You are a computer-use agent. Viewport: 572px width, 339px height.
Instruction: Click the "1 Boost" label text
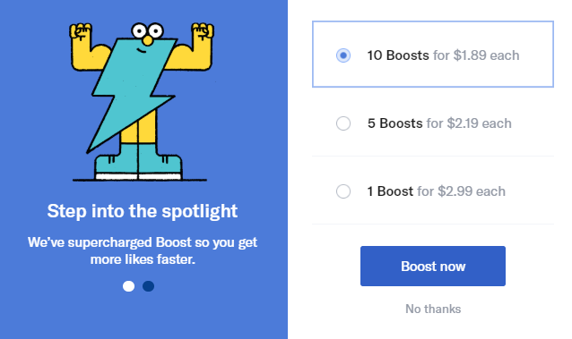pos(390,191)
